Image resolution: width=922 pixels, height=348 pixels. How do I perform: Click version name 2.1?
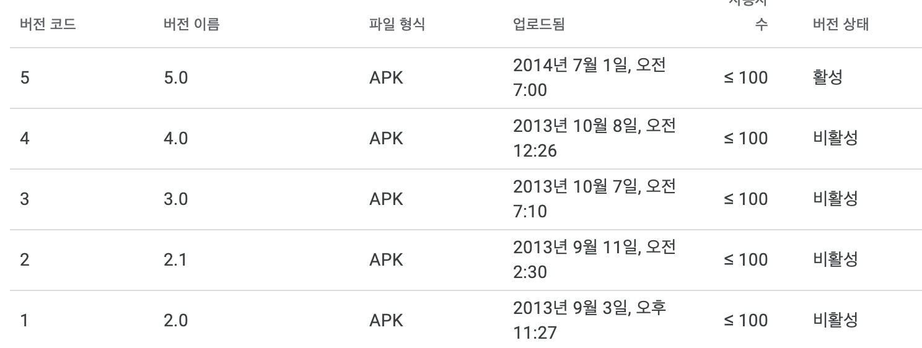pyautogui.click(x=175, y=260)
